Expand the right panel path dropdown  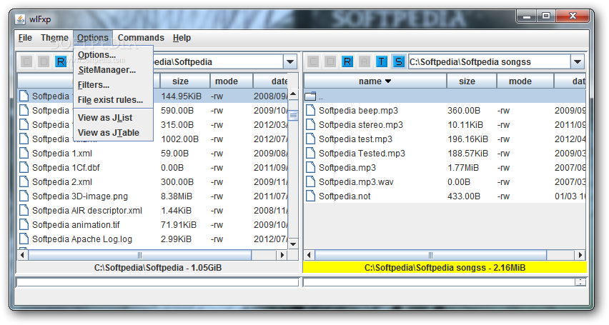tap(577, 61)
